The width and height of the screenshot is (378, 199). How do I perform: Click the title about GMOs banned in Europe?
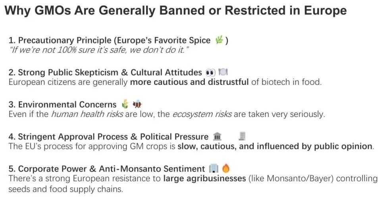tap(175, 11)
